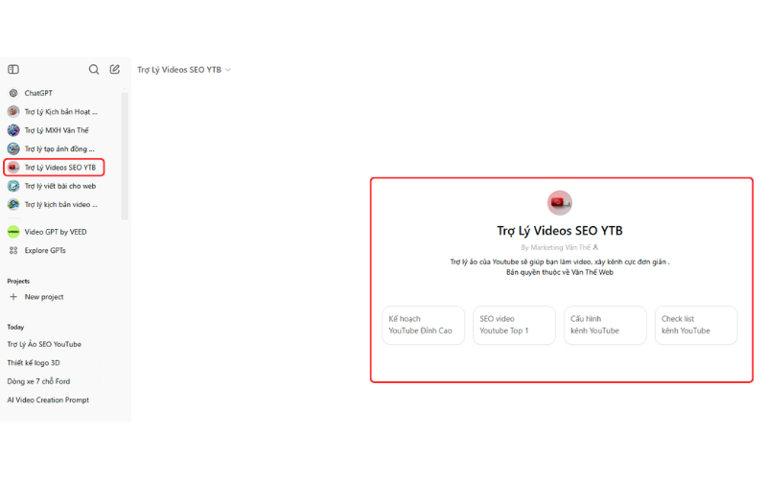Create a New project
The image size is (767, 479).
(x=44, y=297)
